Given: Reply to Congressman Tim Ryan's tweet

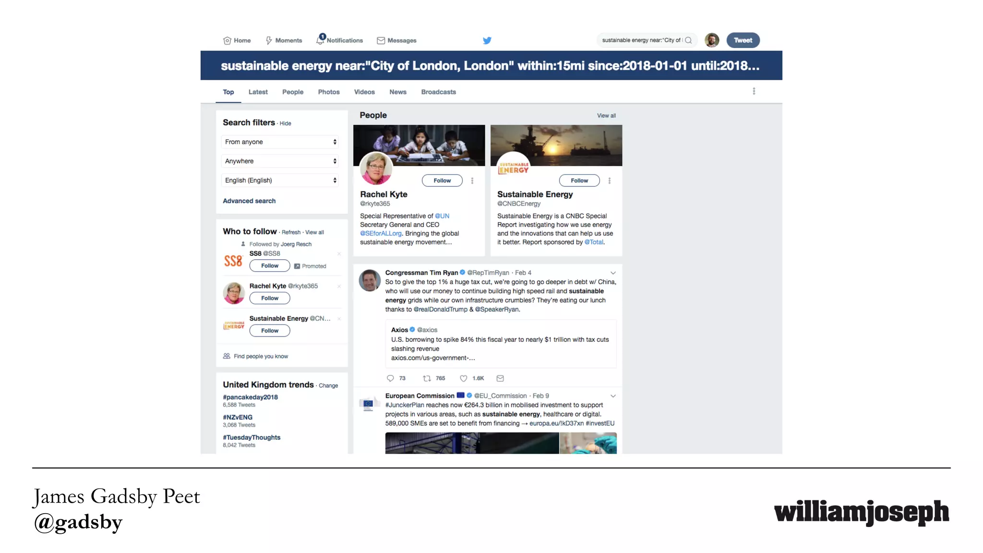Looking at the screenshot, I should tap(390, 378).
